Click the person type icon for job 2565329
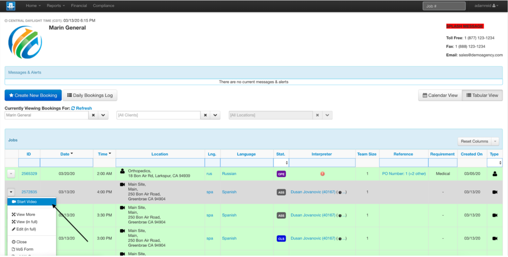This screenshot has height=257, width=508. [x=494, y=174]
